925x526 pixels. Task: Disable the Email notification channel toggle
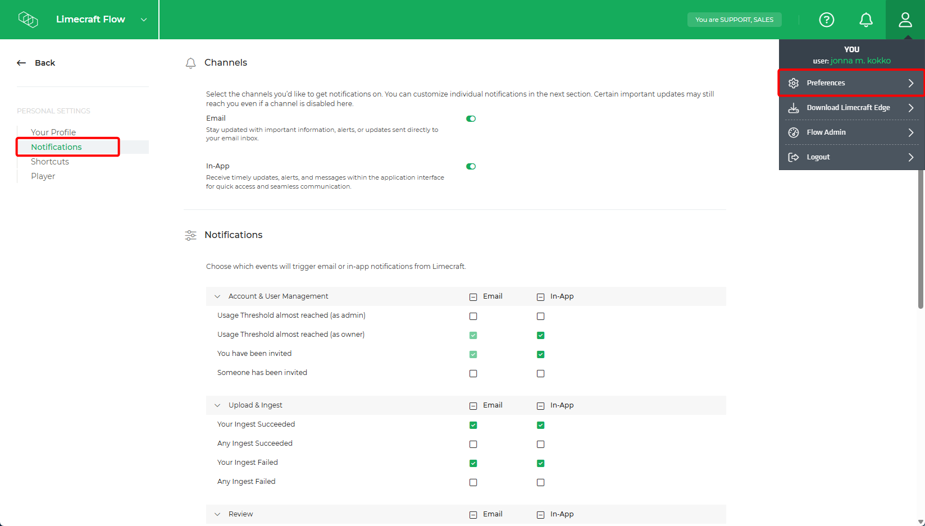pyautogui.click(x=471, y=118)
